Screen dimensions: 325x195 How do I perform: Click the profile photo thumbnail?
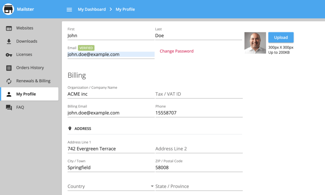point(255,42)
